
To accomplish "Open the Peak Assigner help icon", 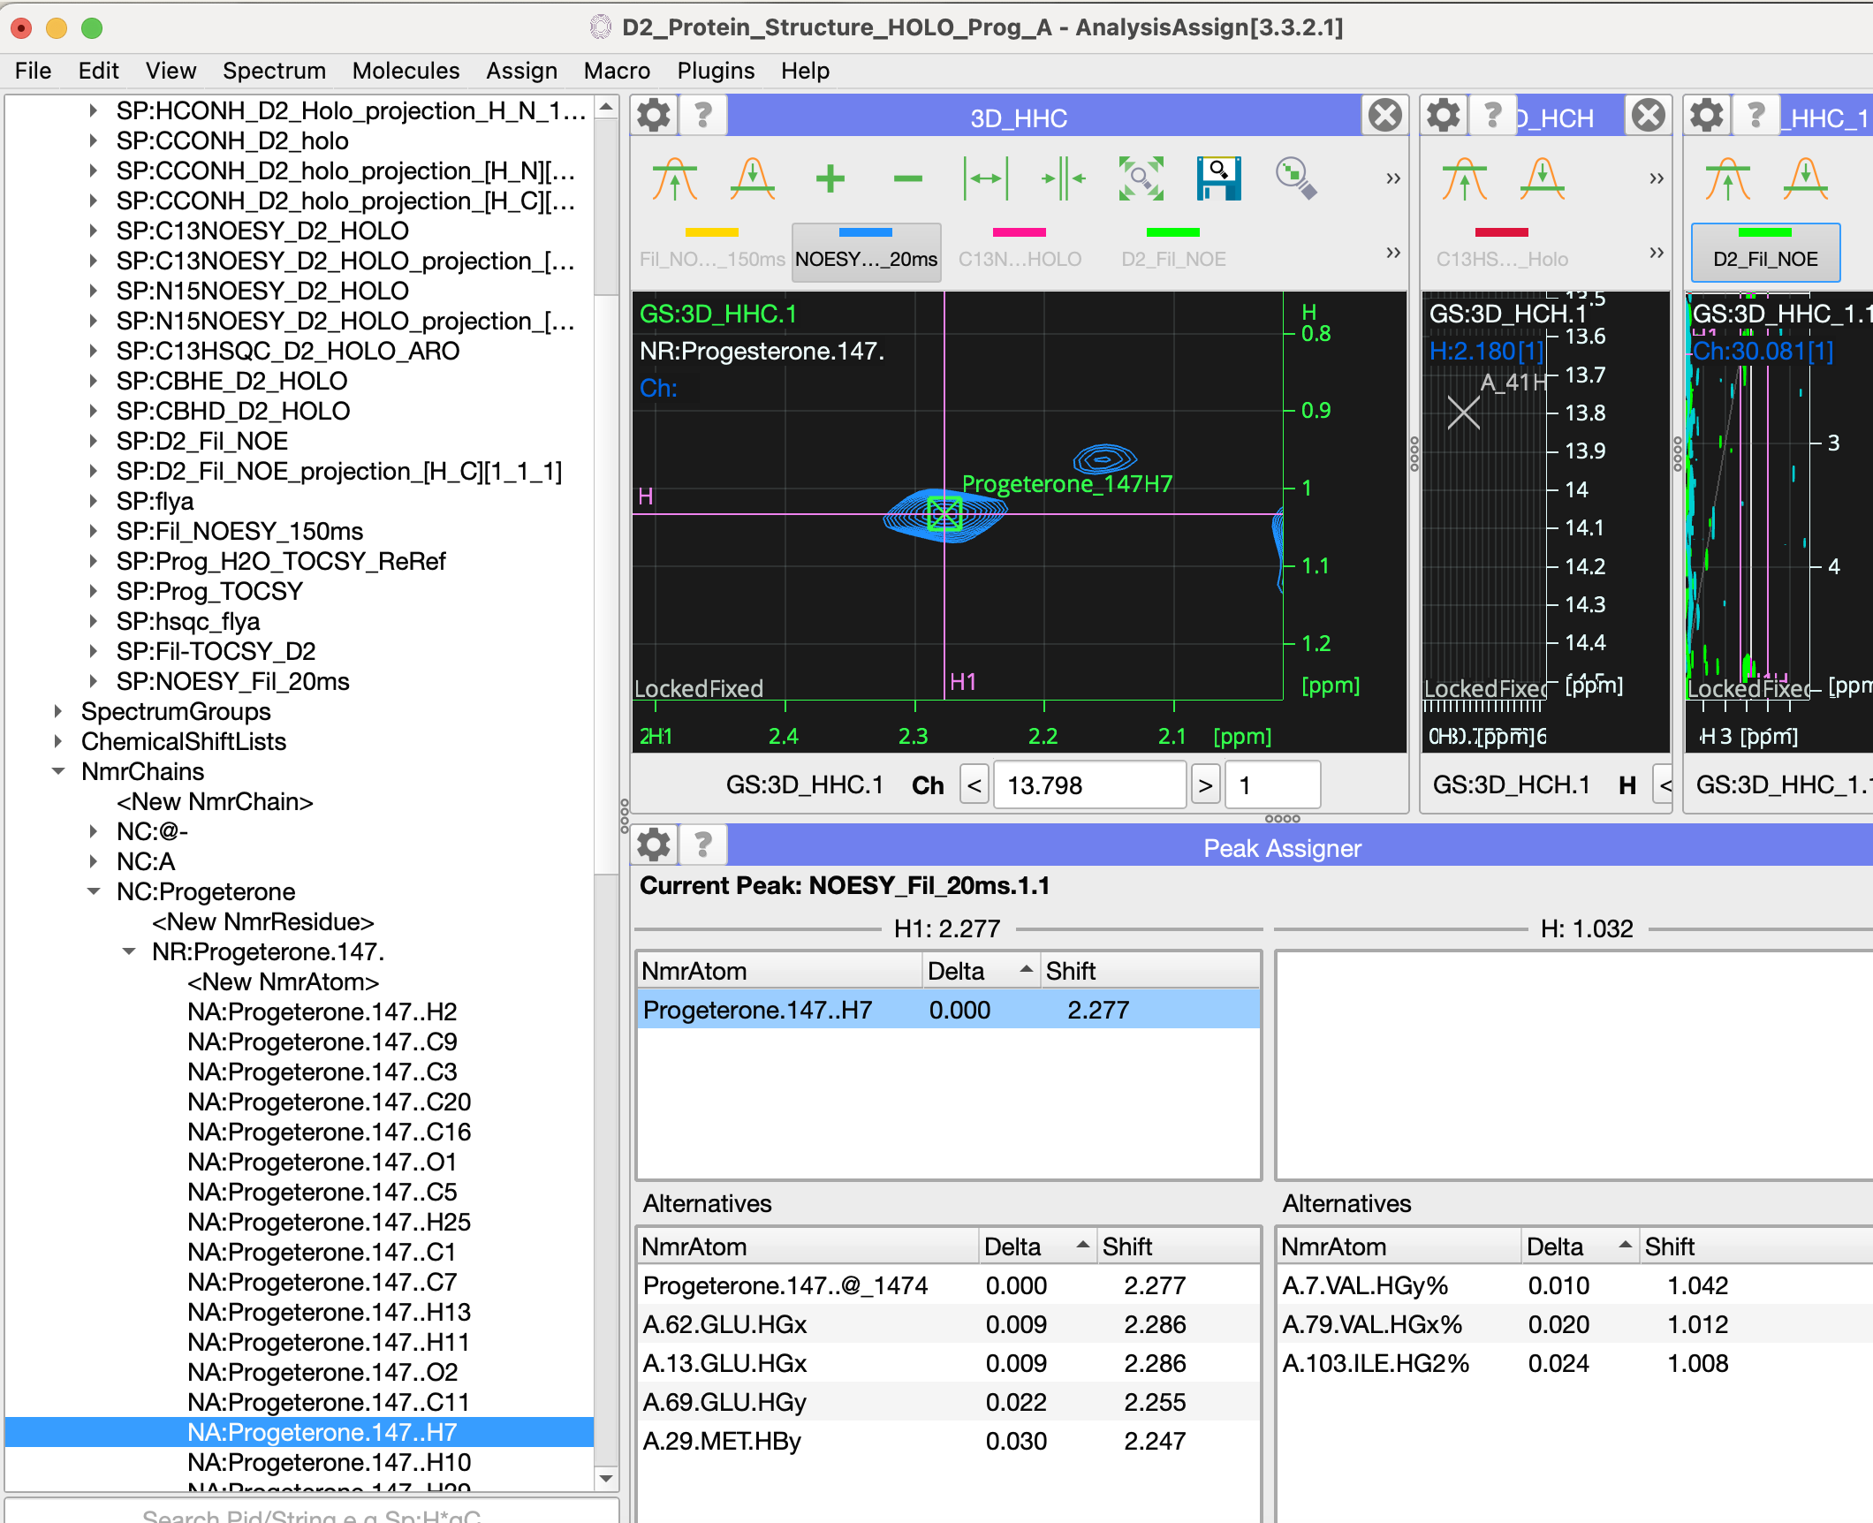I will (703, 846).
